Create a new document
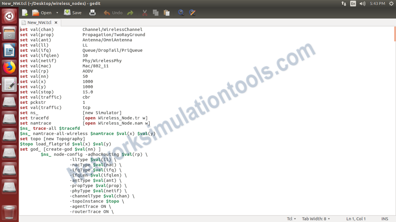 click(24, 12)
